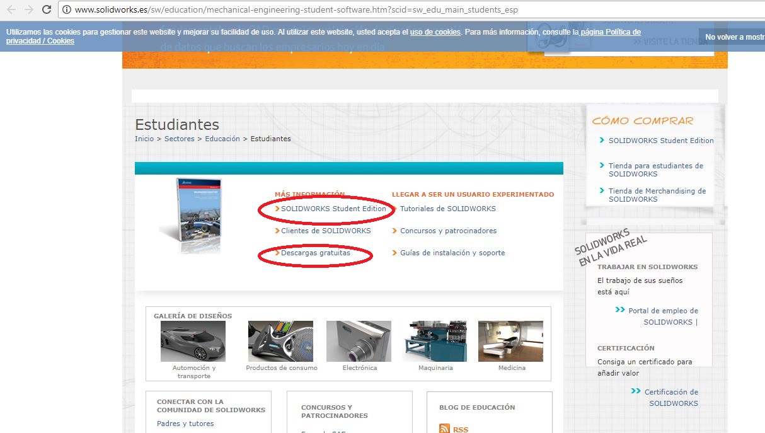Click the Medicina thumbnail
Screen dimensions: 765x433
point(510,341)
